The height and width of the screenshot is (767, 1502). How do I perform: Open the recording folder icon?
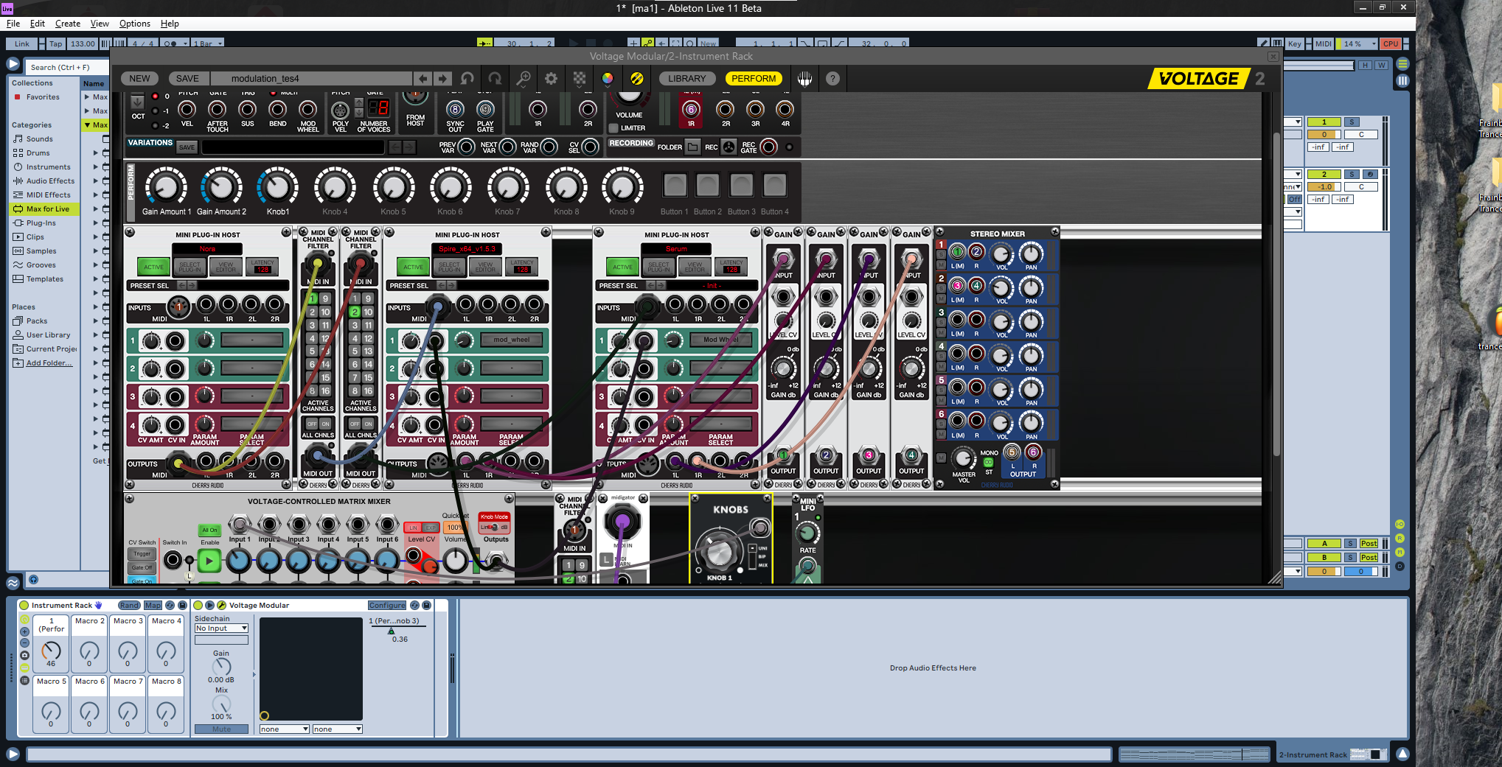click(692, 147)
